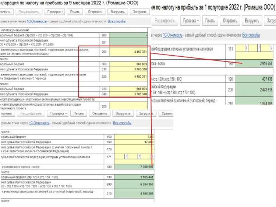The image size is (276, 207).
Task: Click the greyed Расшифровать button in the half-year declaration window
Action: [x=165, y=21]
